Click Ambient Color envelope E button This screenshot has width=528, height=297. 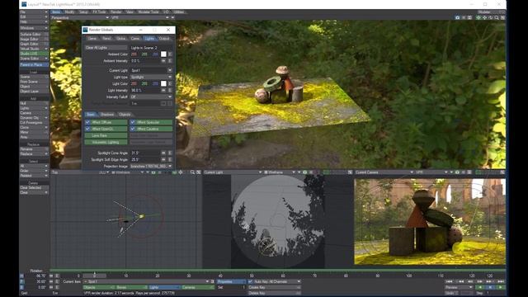click(x=170, y=54)
